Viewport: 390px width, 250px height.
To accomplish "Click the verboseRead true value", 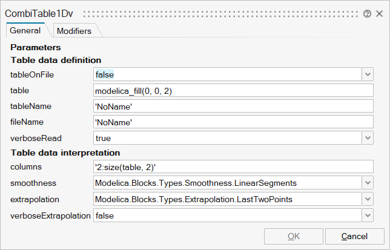I will (x=227, y=139).
